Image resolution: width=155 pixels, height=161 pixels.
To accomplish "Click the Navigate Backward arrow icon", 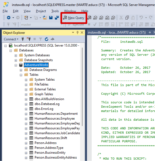I will click(x=9, y=18).
